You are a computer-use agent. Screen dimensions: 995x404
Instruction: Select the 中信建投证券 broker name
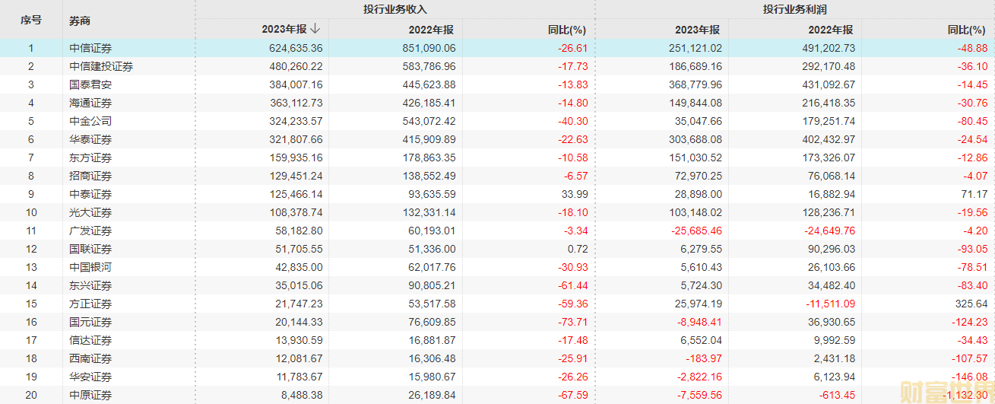coord(101,66)
